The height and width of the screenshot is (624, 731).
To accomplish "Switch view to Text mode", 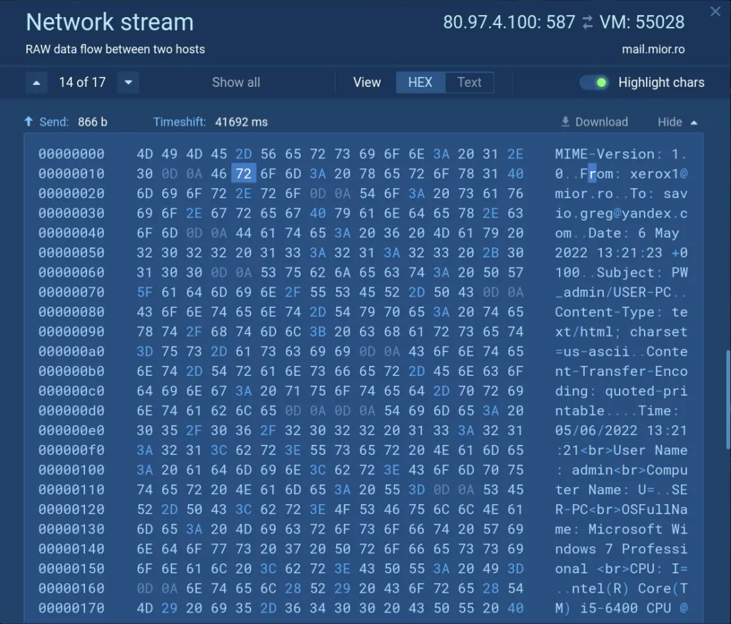I will (469, 83).
